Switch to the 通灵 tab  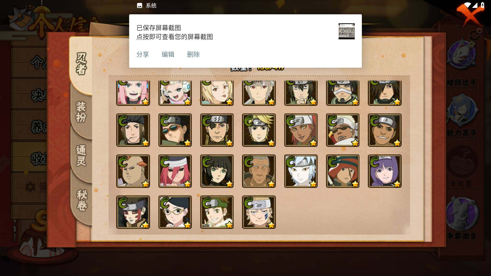(x=81, y=155)
